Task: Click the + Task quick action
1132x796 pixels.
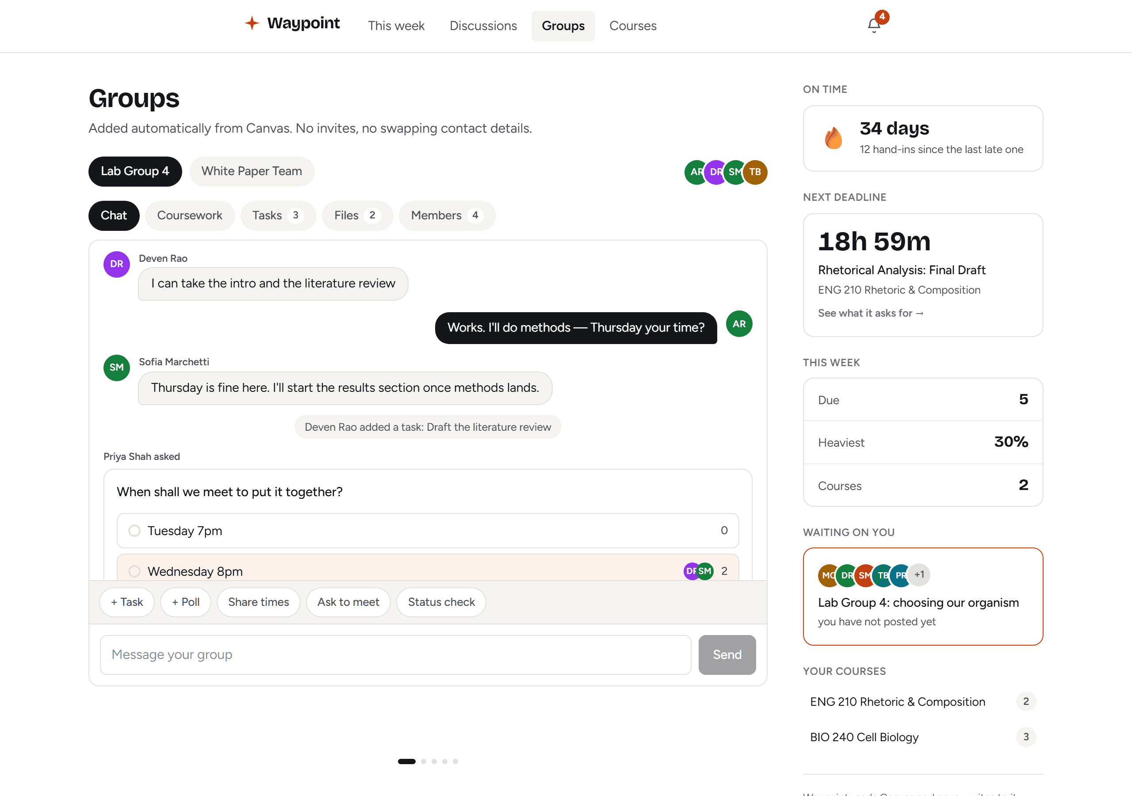Action: click(127, 602)
